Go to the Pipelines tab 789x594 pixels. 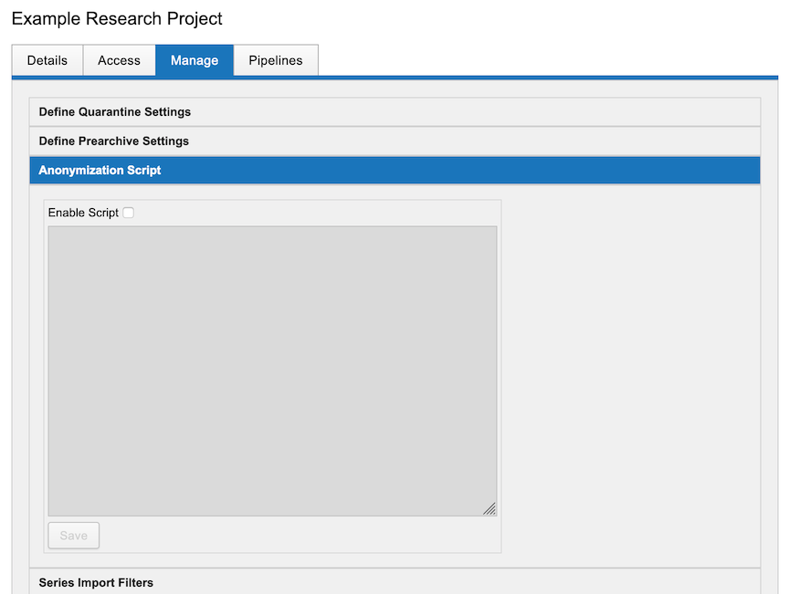pyautogui.click(x=276, y=60)
